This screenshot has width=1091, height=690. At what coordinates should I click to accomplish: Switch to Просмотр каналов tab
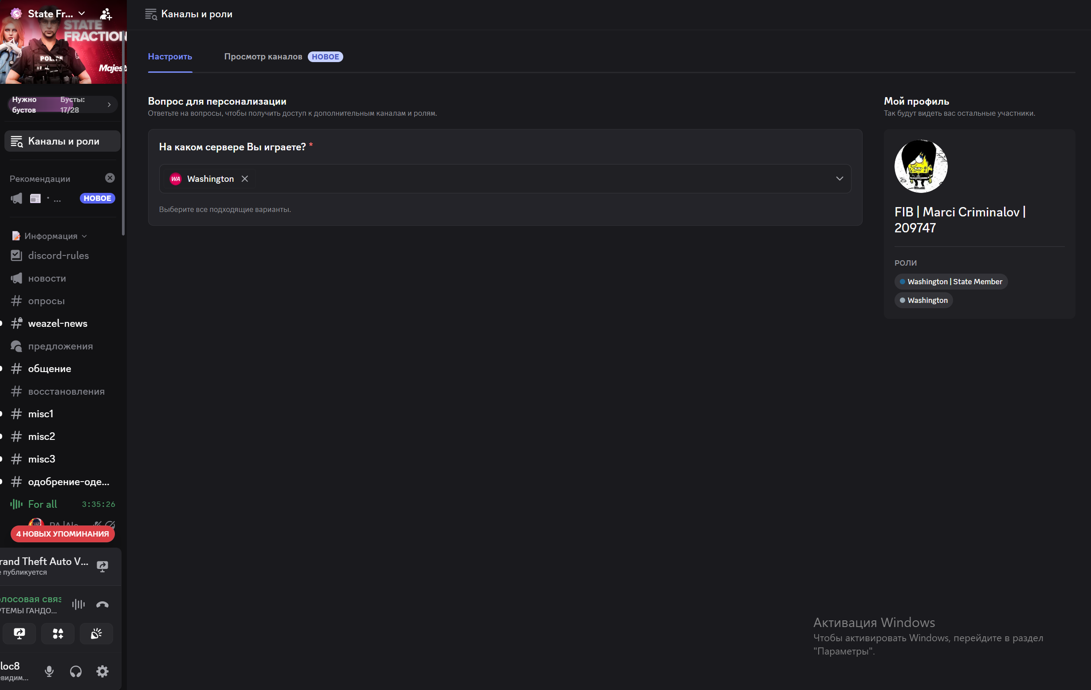pos(263,57)
